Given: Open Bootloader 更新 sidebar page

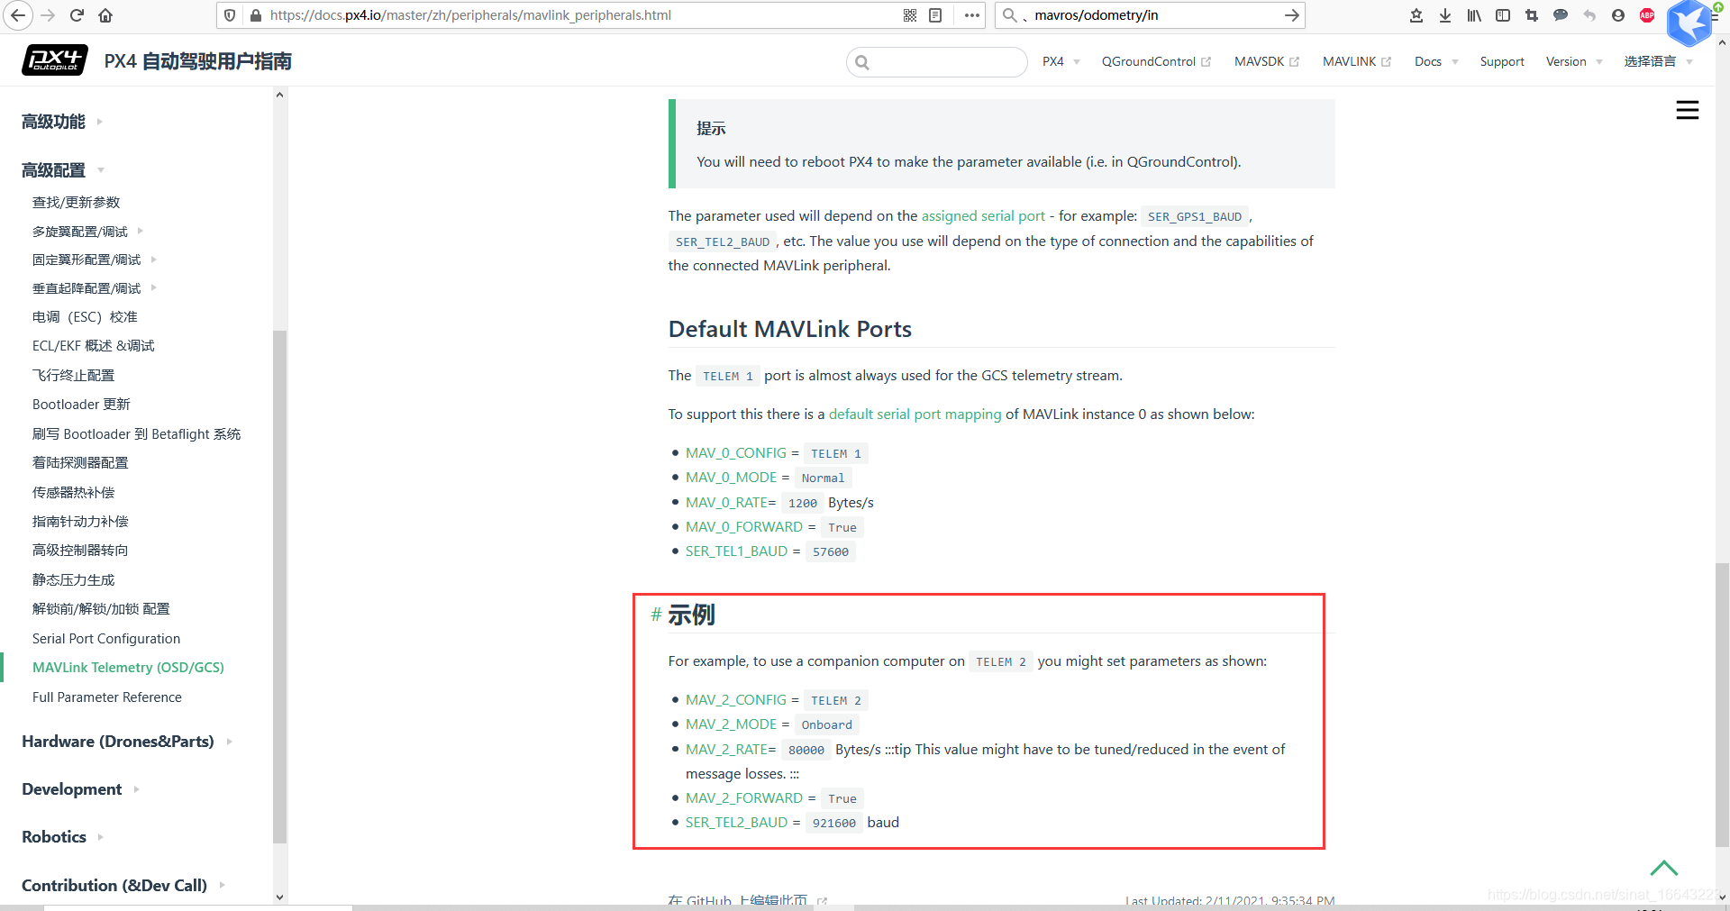Looking at the screenshot, I should coord(81,404).
